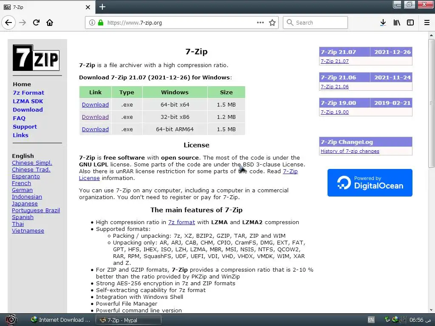The height and width of the screenshot is (326, 435).
Task: Close the 7-Zip browser tab
Action: tap(88, 7)
